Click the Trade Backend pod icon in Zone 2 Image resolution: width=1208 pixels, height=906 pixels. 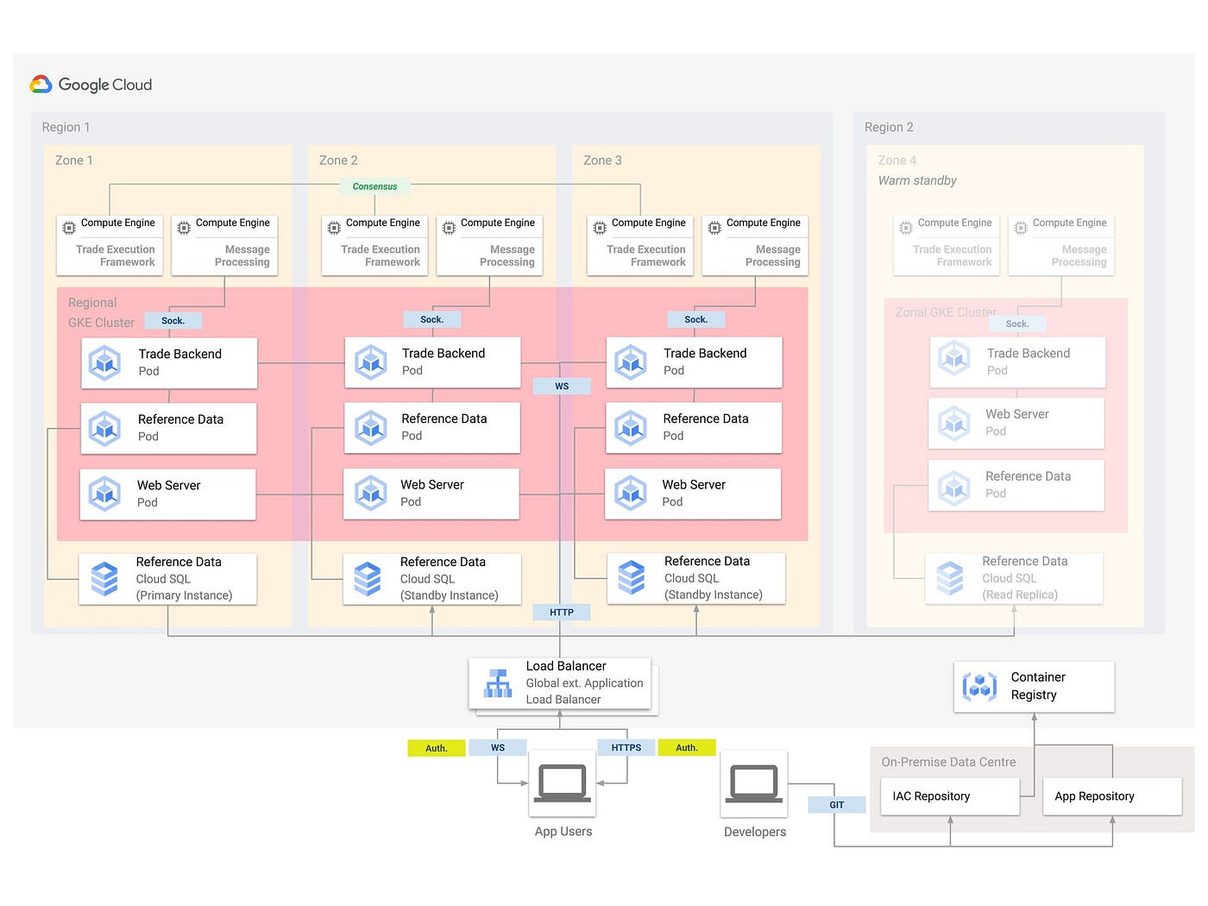(x=371, y=362)
